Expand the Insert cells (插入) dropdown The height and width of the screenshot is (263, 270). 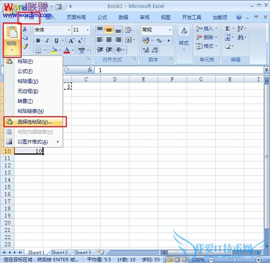tap(216, 28)
